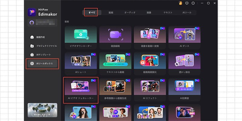Open the group photo card in bottom row
The height and width of the screenshot is (121, 242).
tap(150, 112)
